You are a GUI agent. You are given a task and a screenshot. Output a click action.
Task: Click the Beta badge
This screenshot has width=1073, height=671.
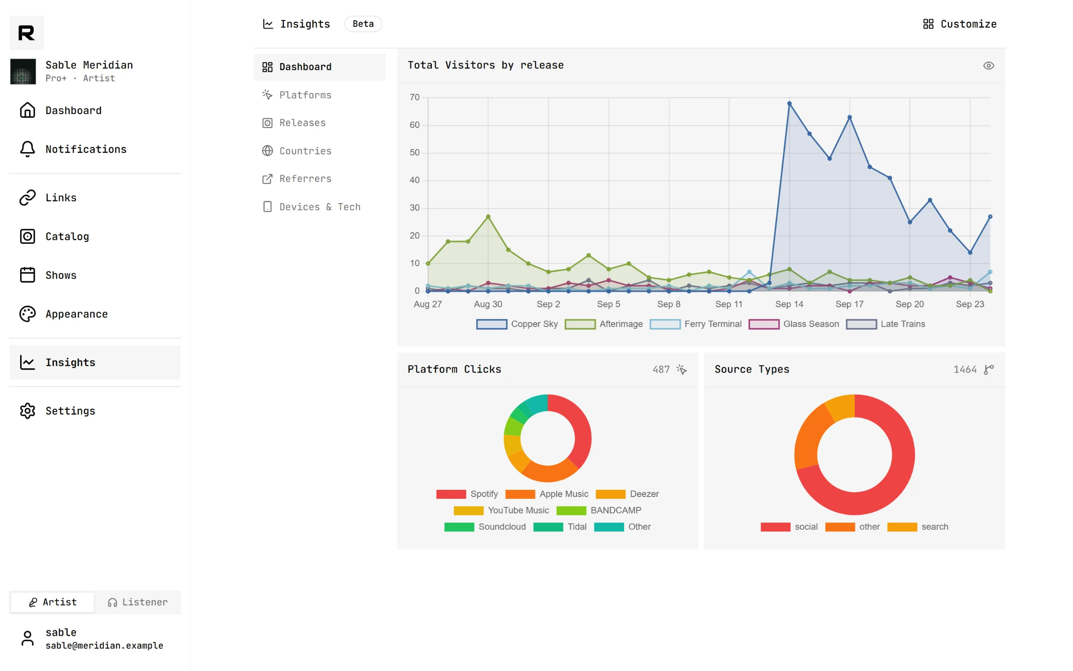pyautogui.click(x=363, y=24)
